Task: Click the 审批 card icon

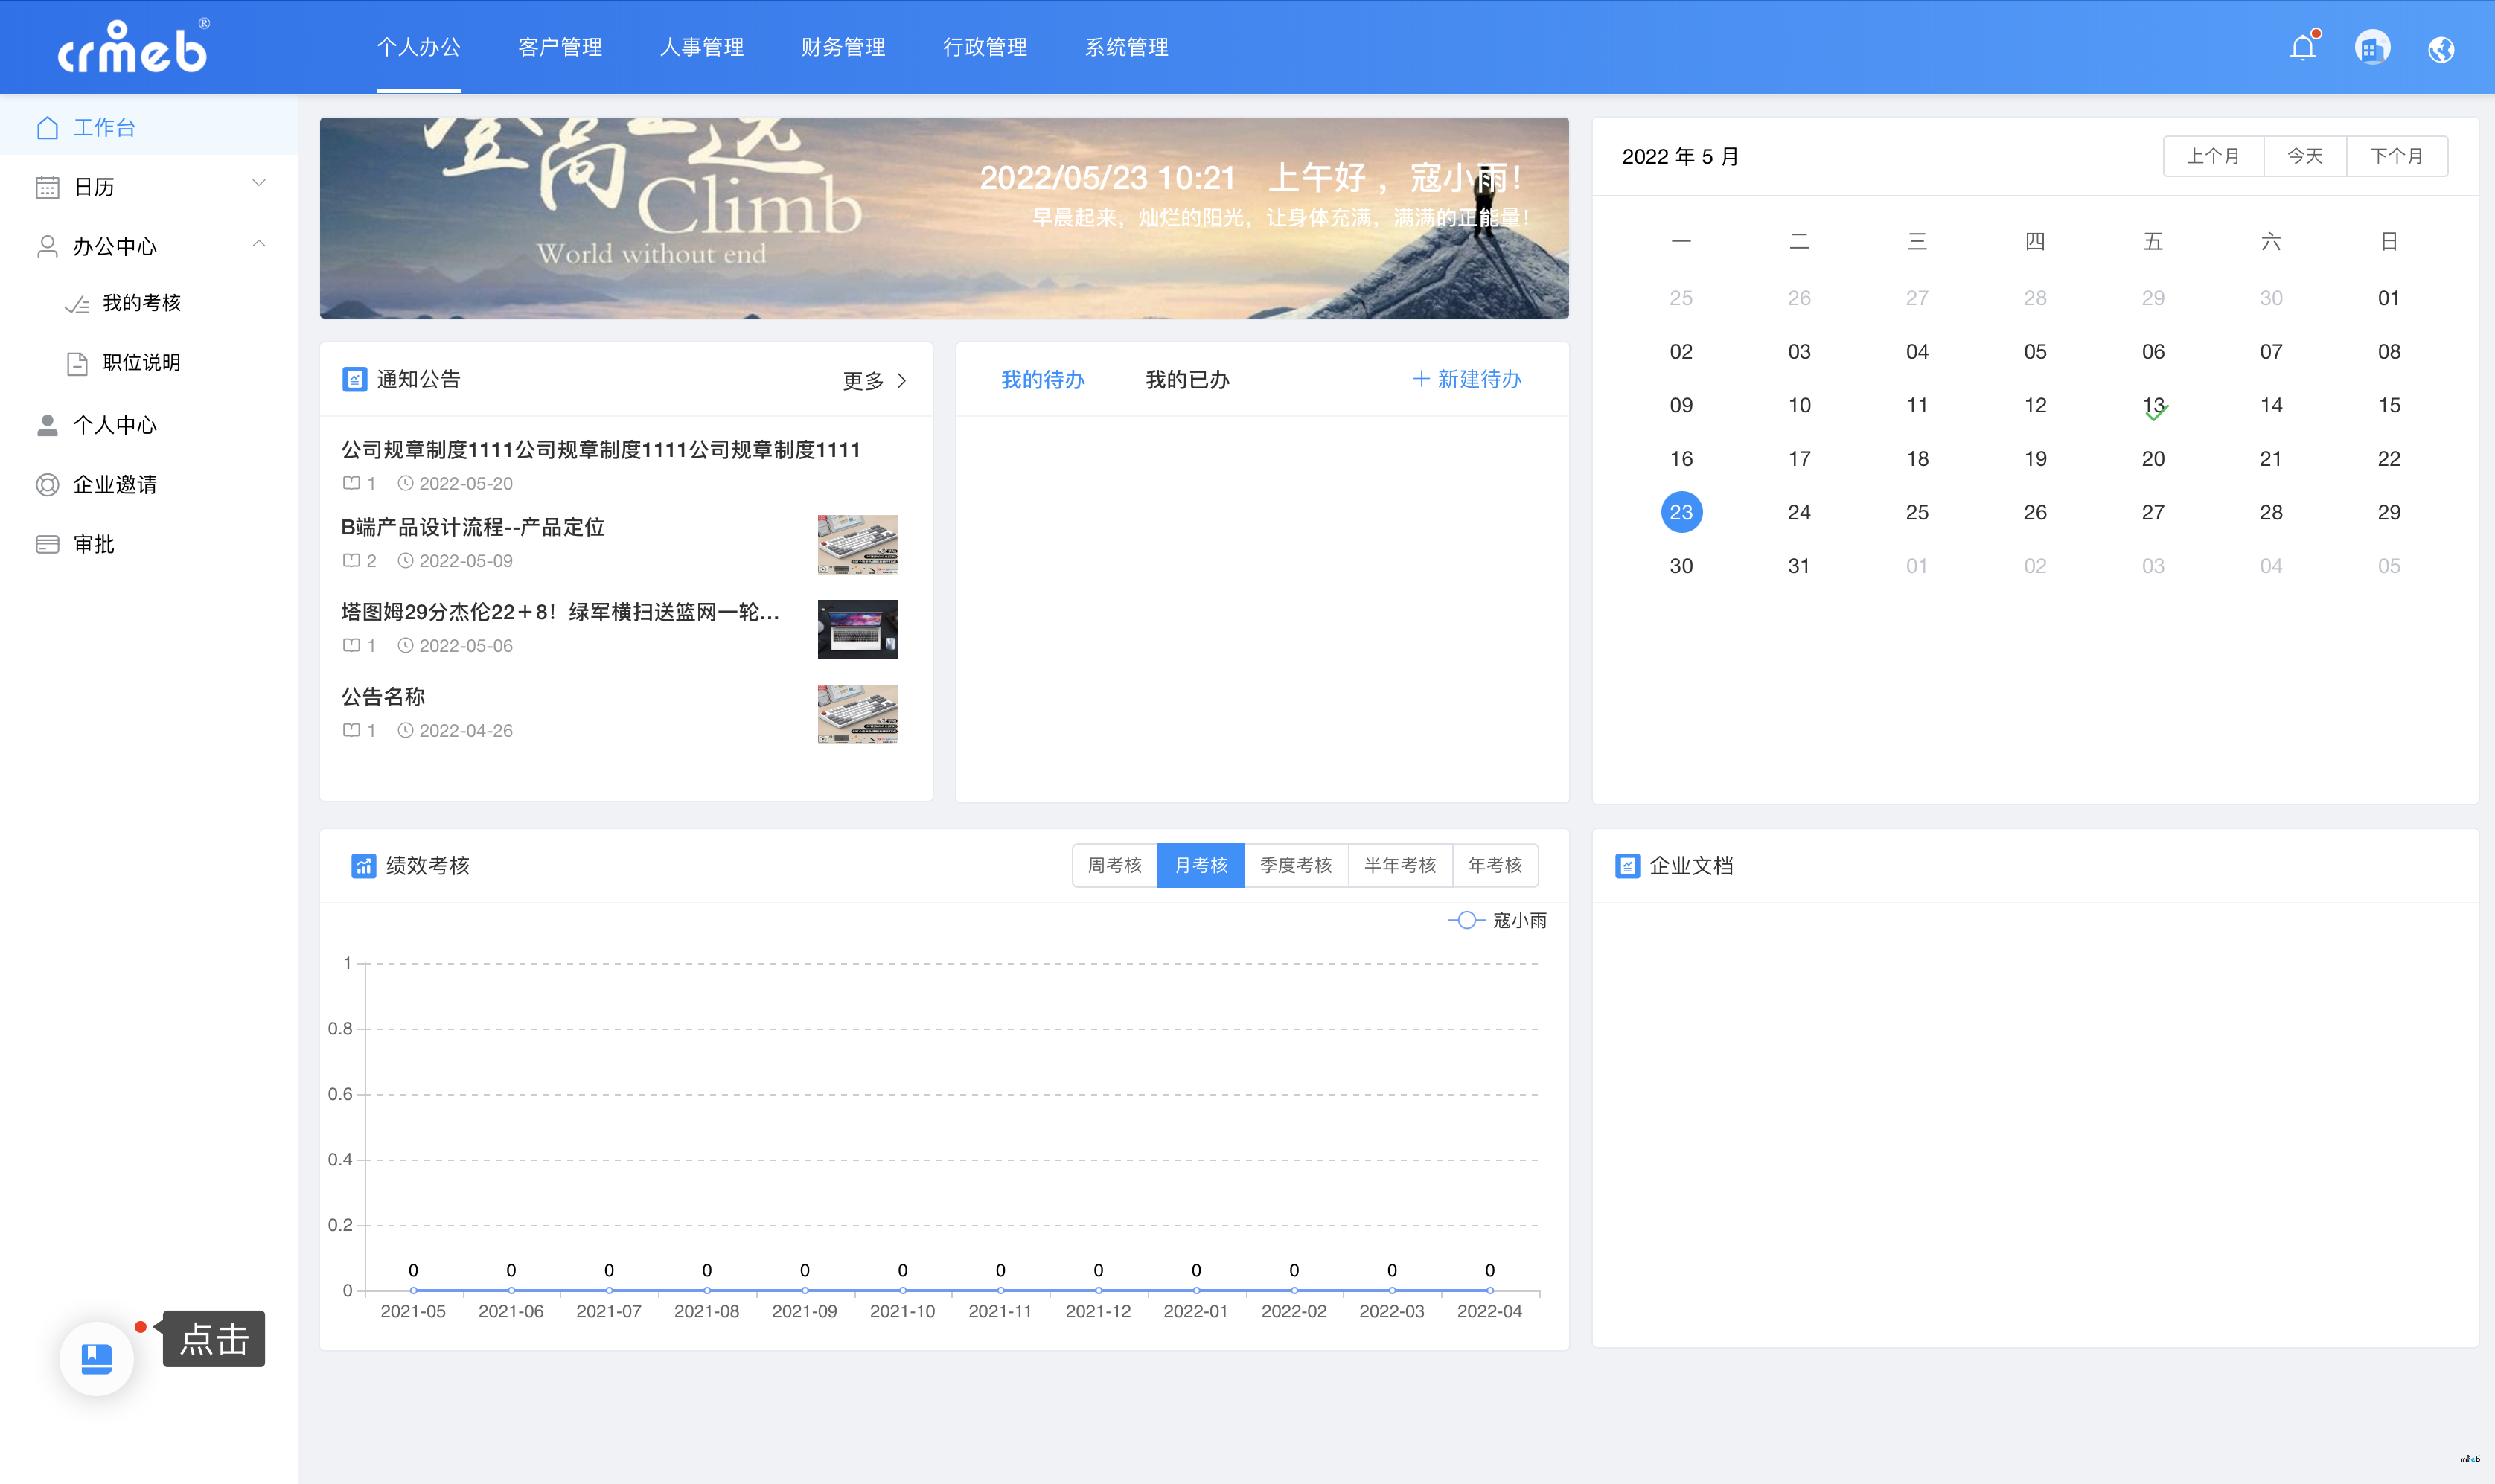Action: [x=47, y=544]
